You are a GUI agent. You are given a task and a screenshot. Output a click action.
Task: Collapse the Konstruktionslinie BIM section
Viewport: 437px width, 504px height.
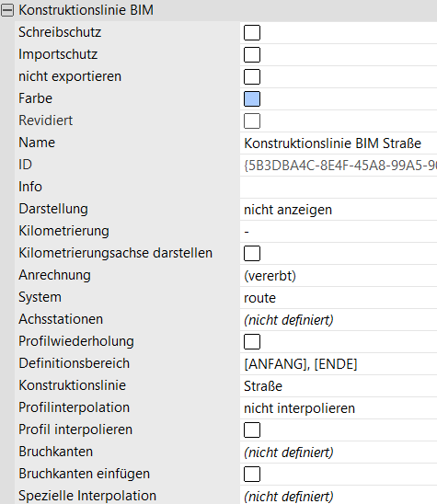coord(7,10)
